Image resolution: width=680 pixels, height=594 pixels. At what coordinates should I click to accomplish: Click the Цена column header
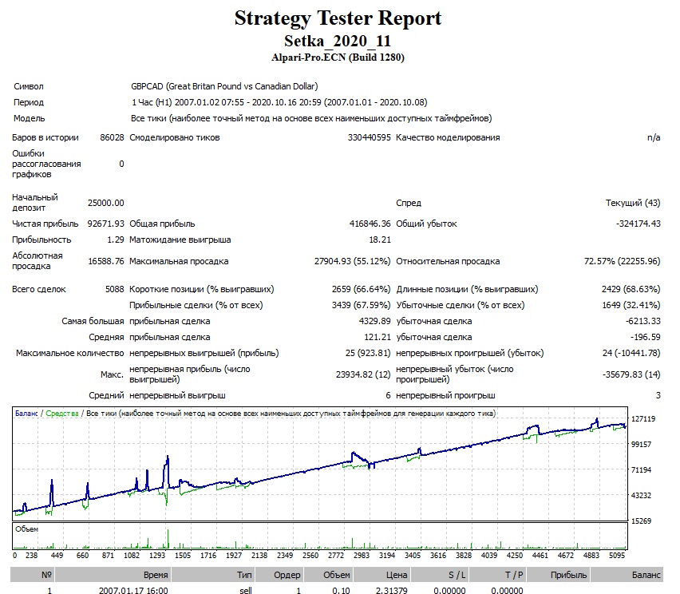[x=382, y=575]
